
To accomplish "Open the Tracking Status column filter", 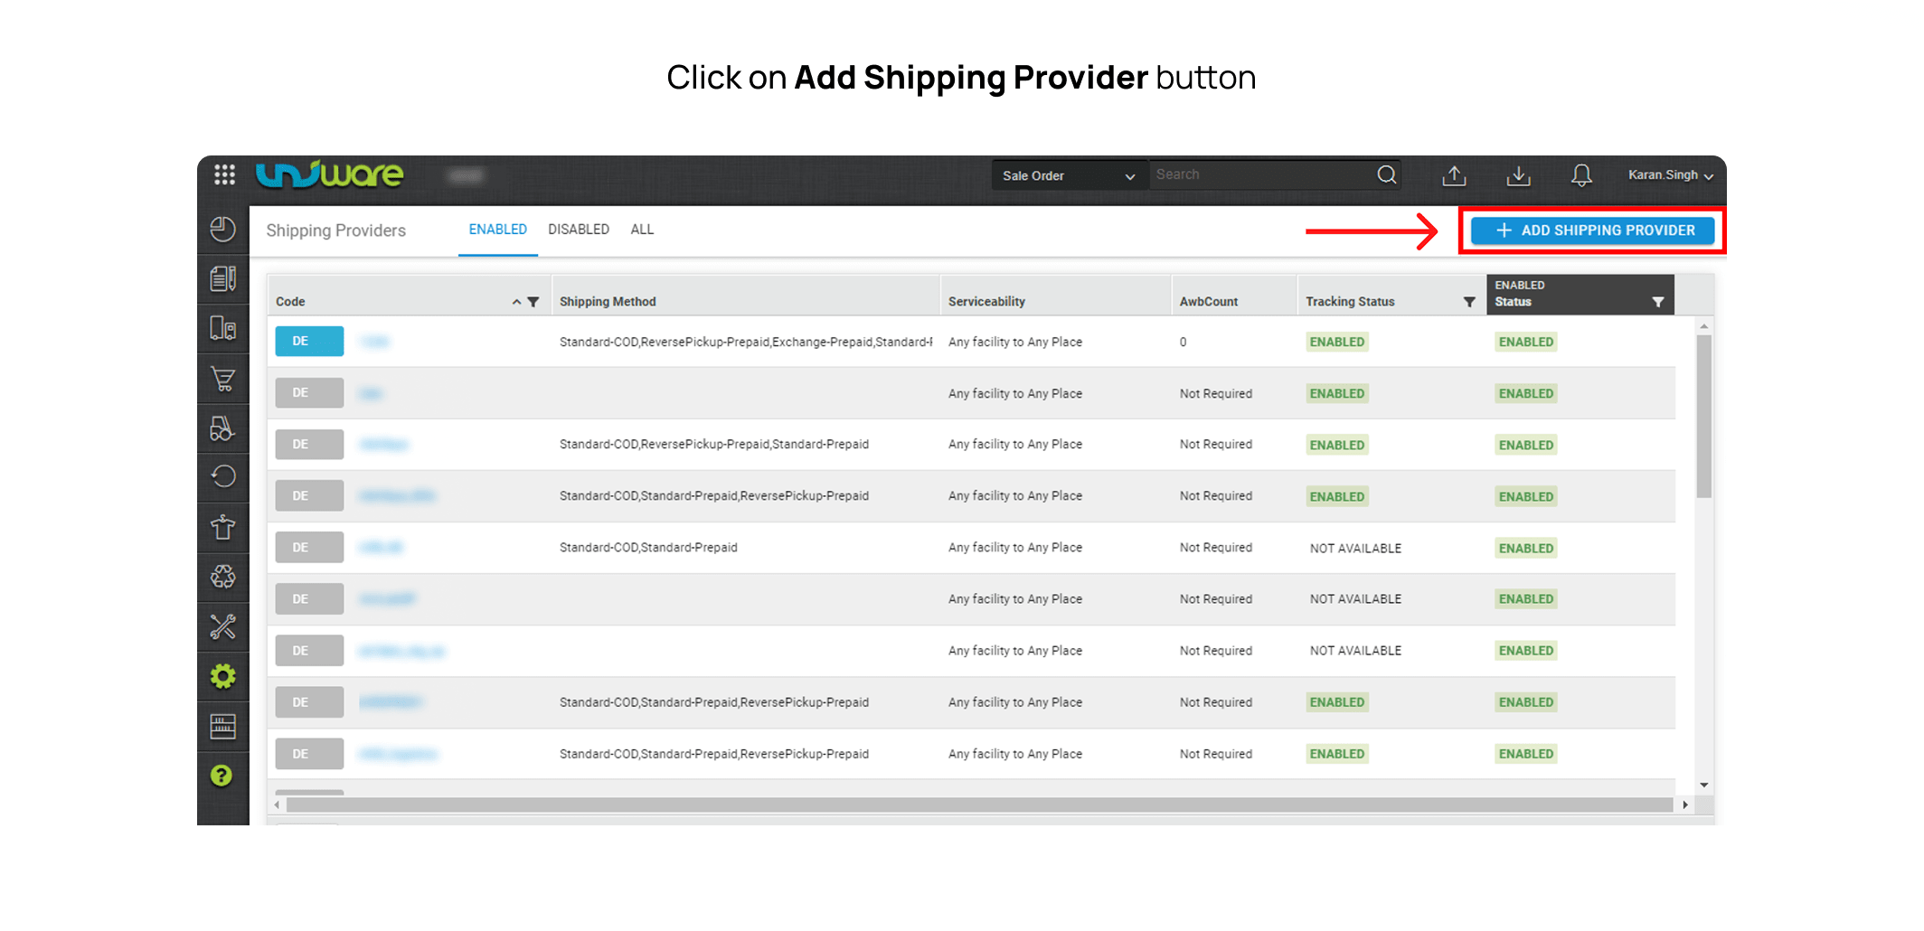I will (x=1469, y=302).
